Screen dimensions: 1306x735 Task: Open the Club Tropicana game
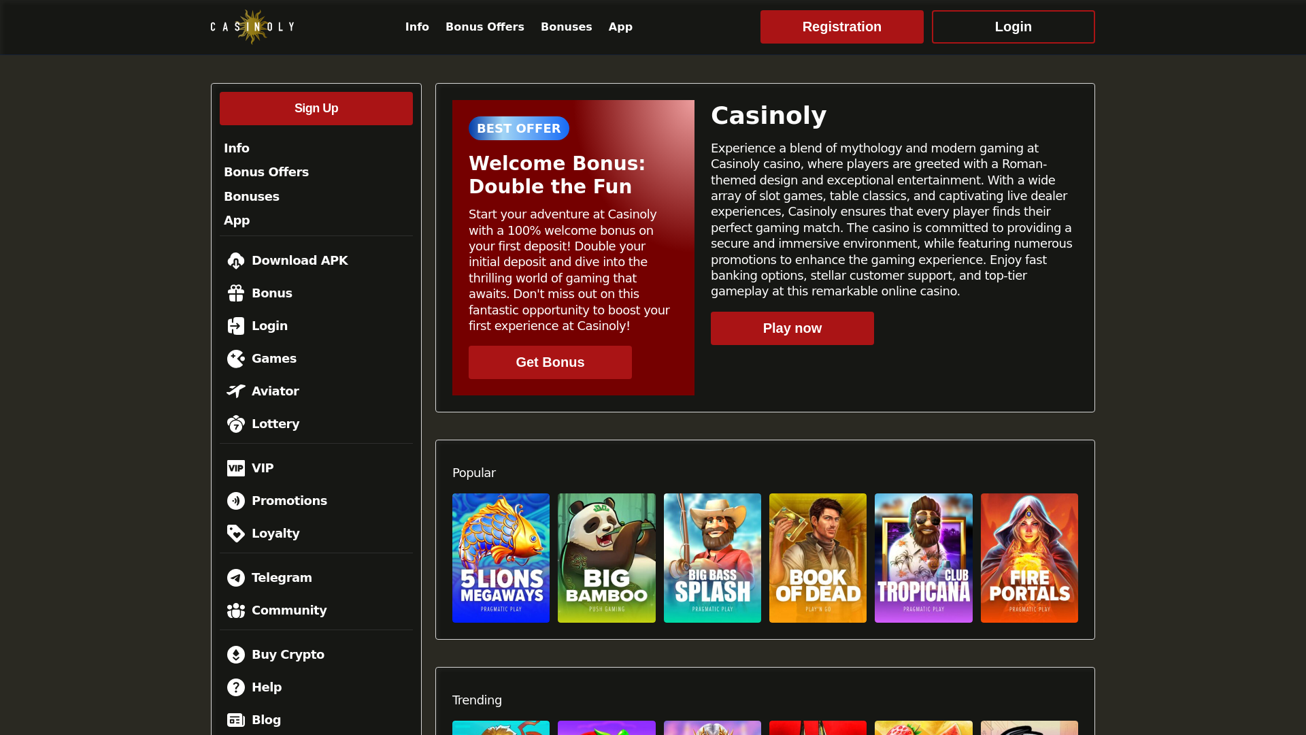click(924, 558)
